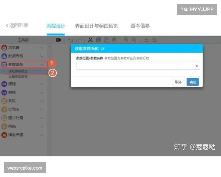Click the edit icon beside 读取参数面板 title
Viewport: 221px width, 177px height.
[x=103, y=49]
